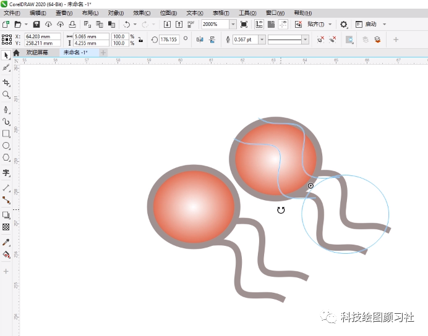
Task: Select the Polygon tool
Action: pyautogui.click(x=6, y=157)
